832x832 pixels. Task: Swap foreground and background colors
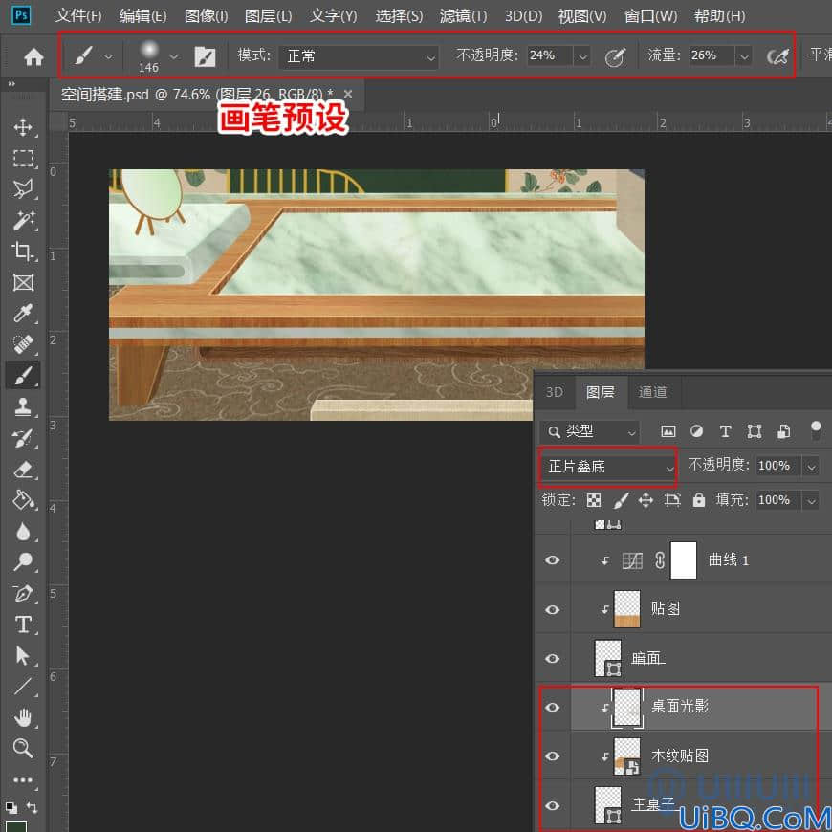(x=32, y=807)
